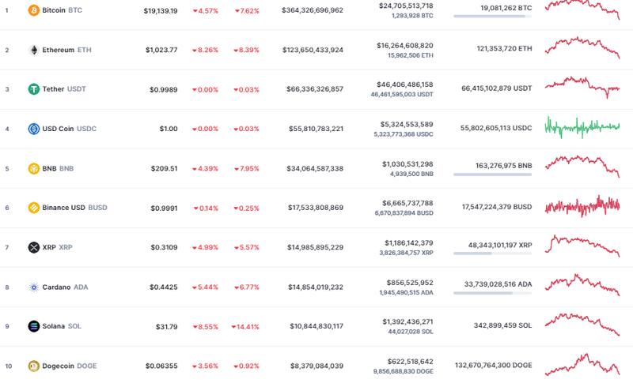Click the yellow BNB logo icon
Image resolution: width=633 pixels, height=383 pixels.
[x=33, y=168]
